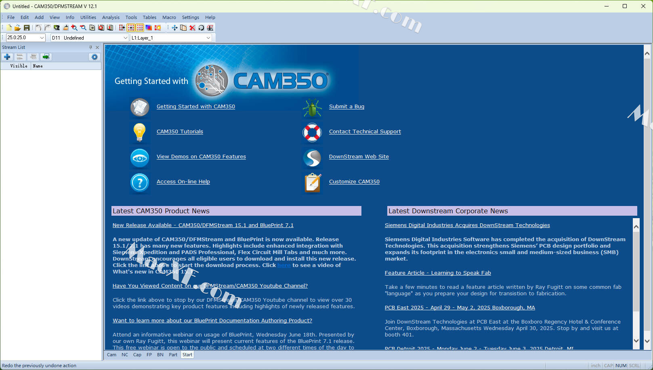Image resolution: width=653 pixels, height=370 pixels.
Task: Click the Redraw brush icon
Action: [x=65, y=27]
